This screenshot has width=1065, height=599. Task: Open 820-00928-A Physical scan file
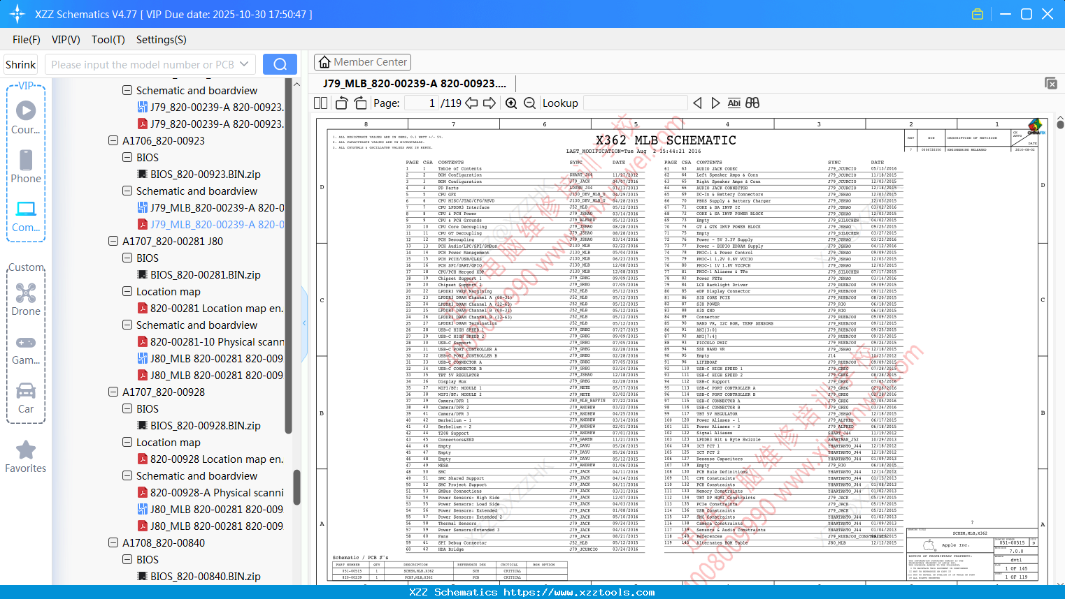[210, 492]
